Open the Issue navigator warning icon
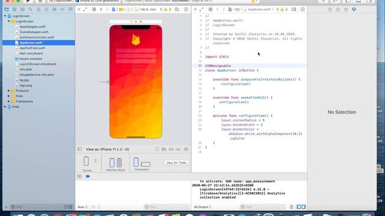The width and height of the screenshot is (385, 216). [38, 10]
